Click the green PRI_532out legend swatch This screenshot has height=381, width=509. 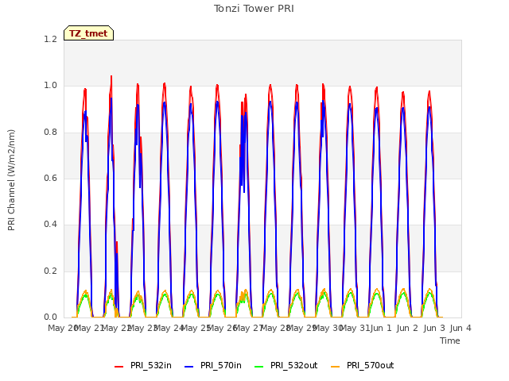[x=259, y=367]
